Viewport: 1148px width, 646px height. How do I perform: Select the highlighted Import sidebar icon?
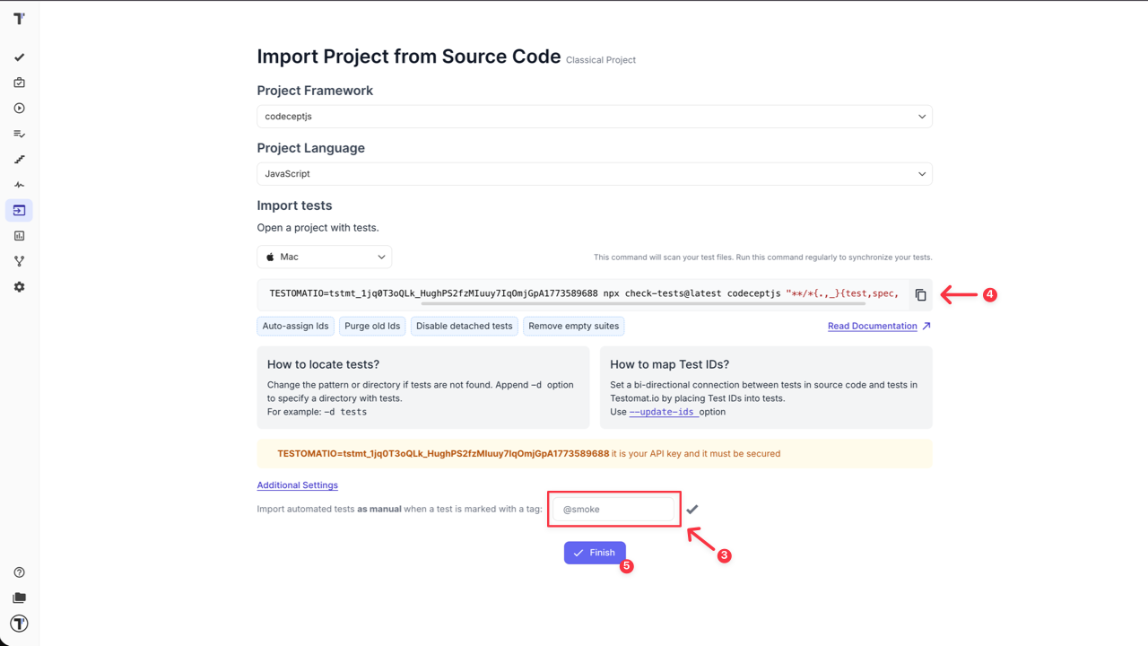[x=19, y=210]
